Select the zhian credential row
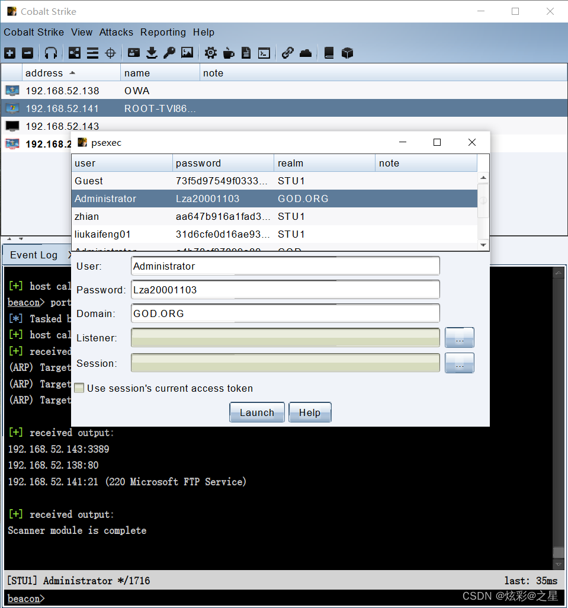 (274, 216)
